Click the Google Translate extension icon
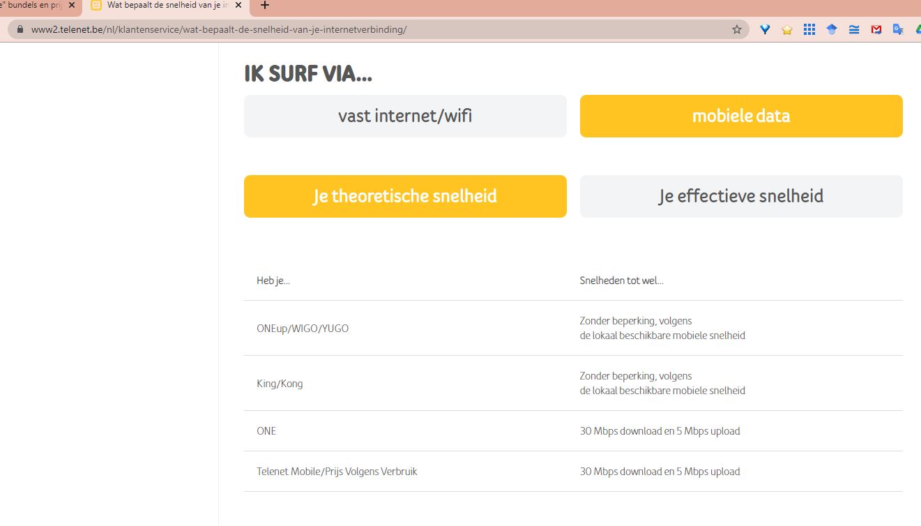This screenshot has height=526, width=921. tap(898, 29)
